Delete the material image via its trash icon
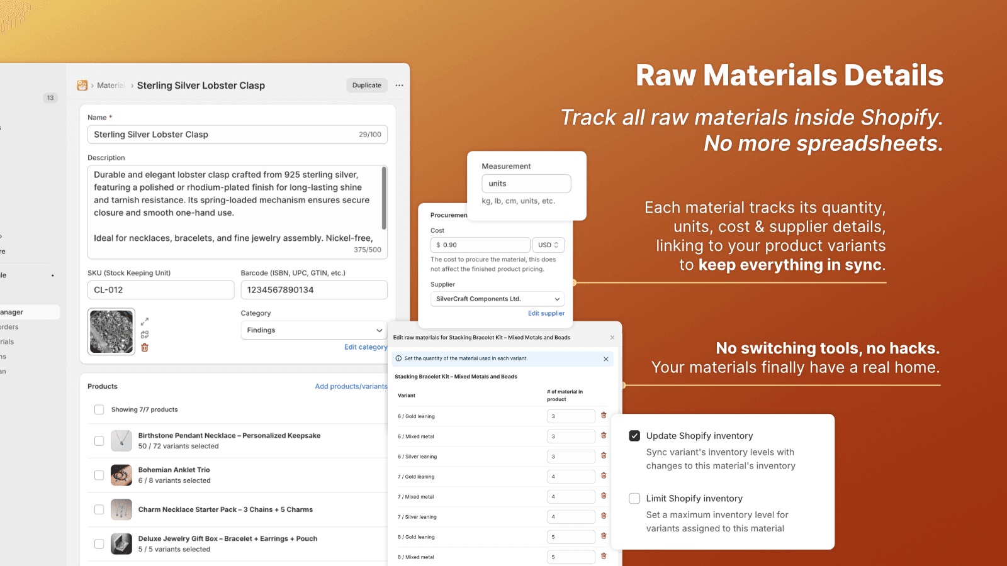Screen dimensions: 1007x566 144,347
